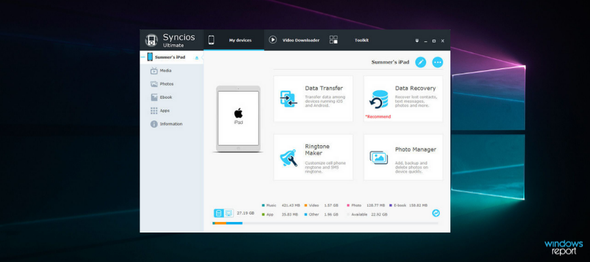Open the Information section
Image resolution: width=590 pixels, height=262 pixels.
171,124
